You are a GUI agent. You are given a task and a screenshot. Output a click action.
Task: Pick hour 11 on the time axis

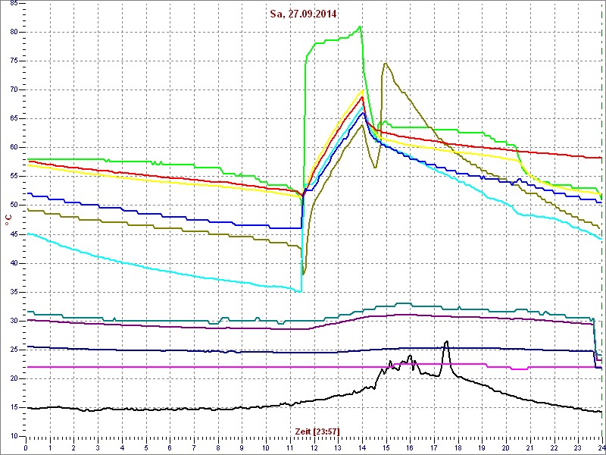click(x=290, y=448)
